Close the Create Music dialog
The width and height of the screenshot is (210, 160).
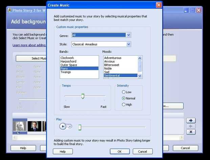pos(159,5)
